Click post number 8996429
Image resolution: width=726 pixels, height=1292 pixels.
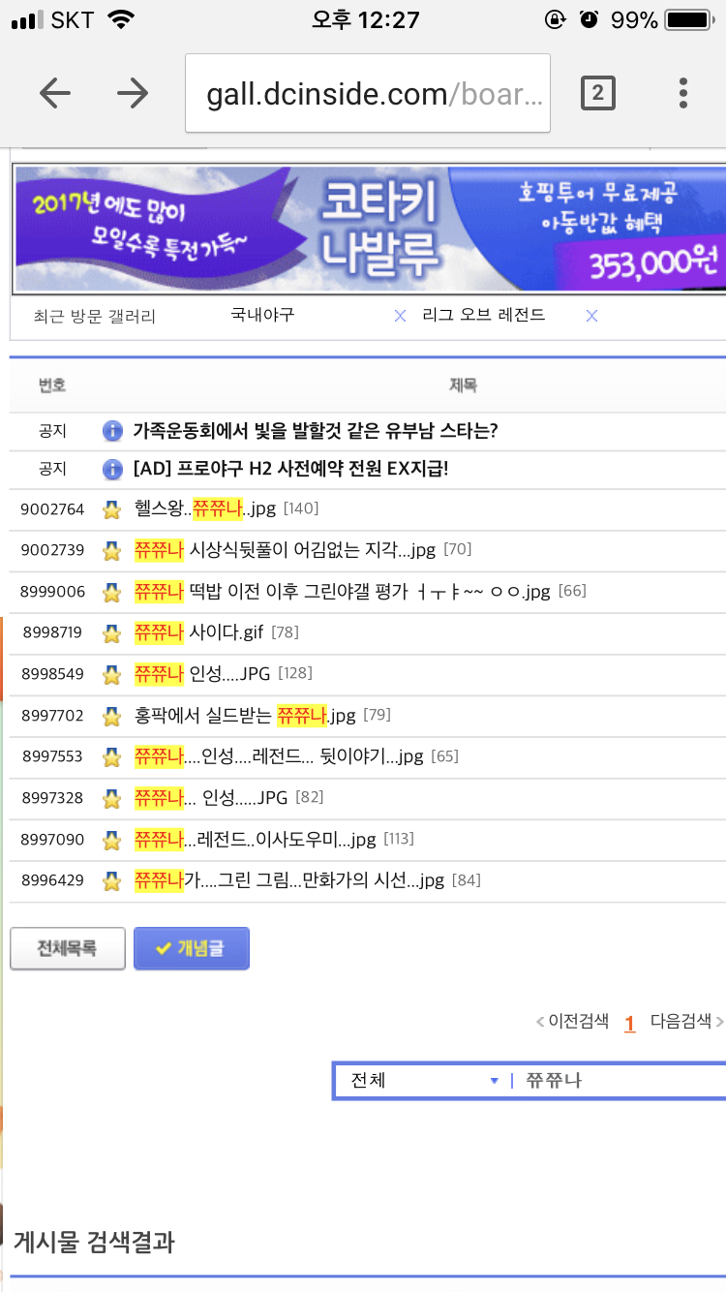(x=52, y=881)
